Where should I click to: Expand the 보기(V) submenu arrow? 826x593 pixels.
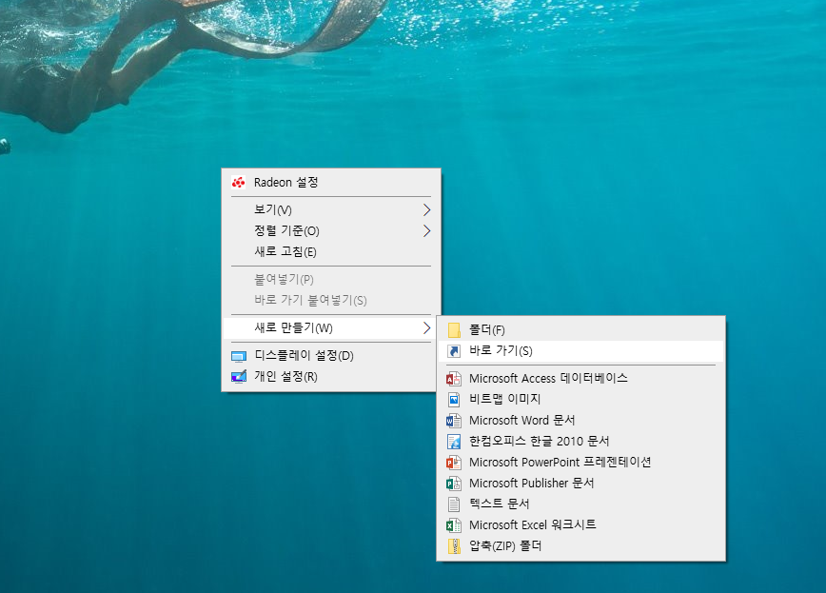click(x=426, y=209)
